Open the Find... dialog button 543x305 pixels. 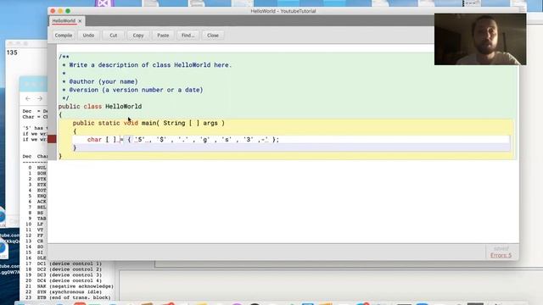coord(188,36)
